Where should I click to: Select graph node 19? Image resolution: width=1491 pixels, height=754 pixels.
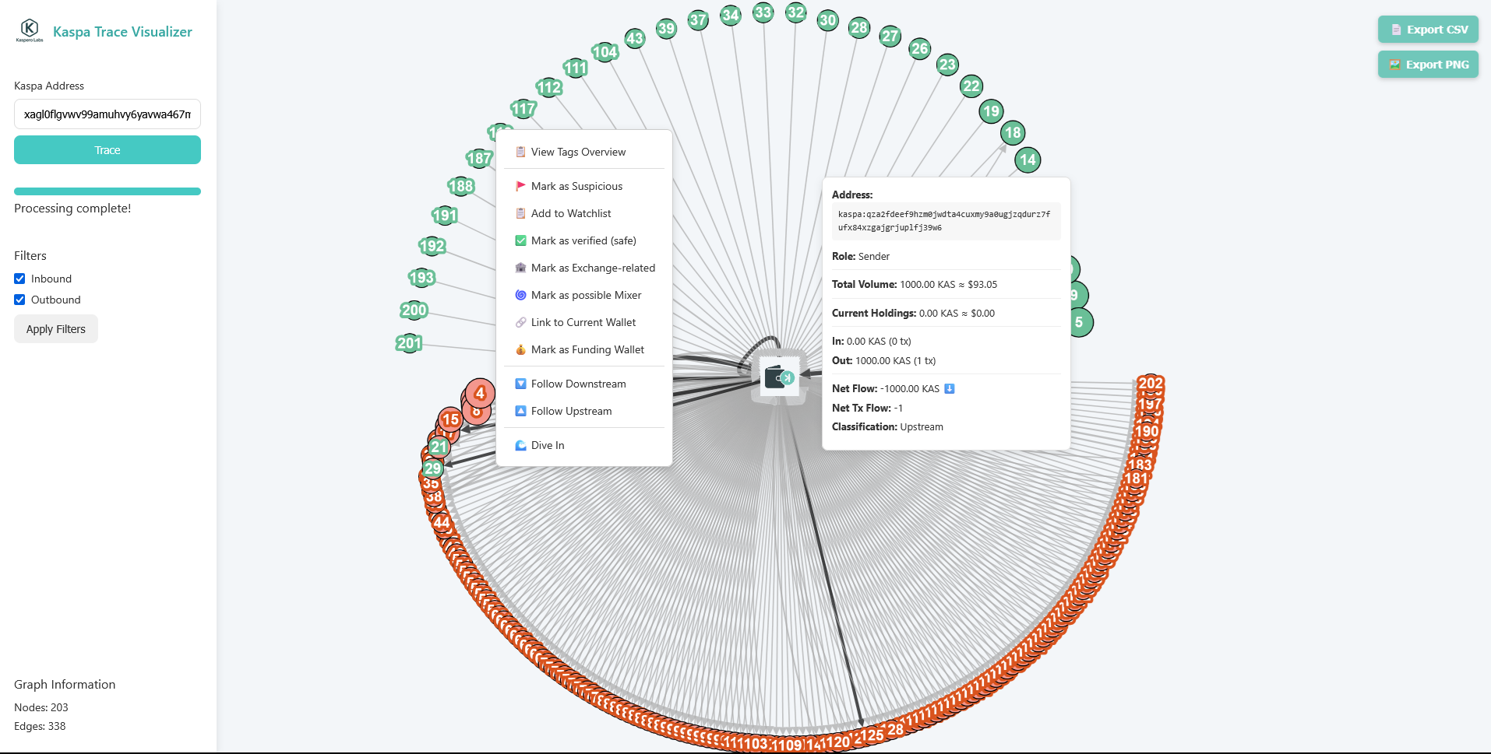991,110
